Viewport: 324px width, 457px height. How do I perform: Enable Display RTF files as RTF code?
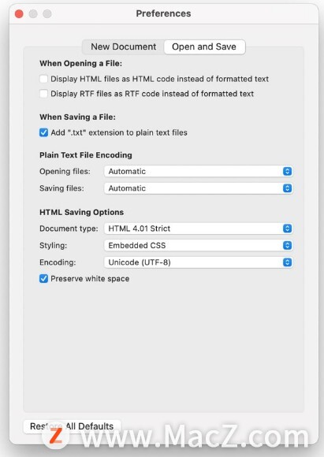click(x=43, y=94)
